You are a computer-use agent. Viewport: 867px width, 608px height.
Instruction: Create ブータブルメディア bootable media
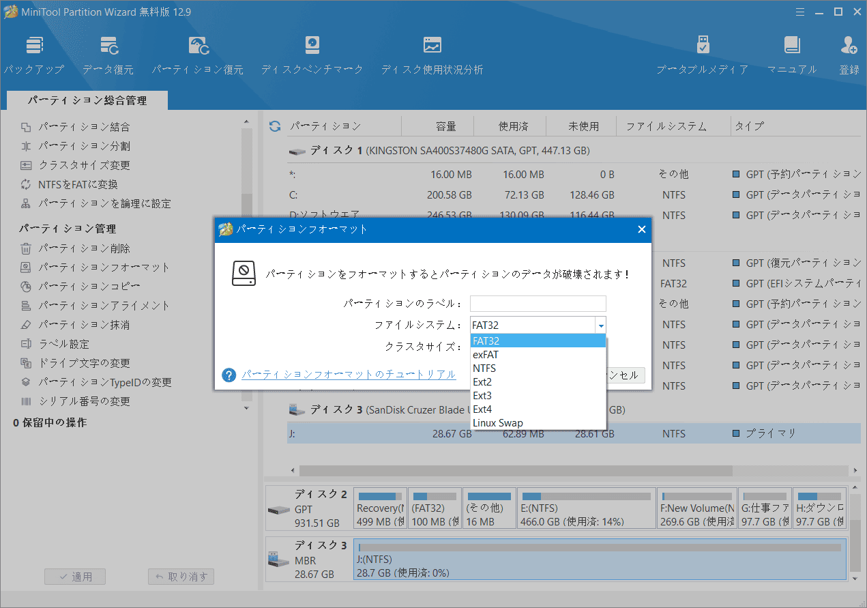[x=702, y=55]
